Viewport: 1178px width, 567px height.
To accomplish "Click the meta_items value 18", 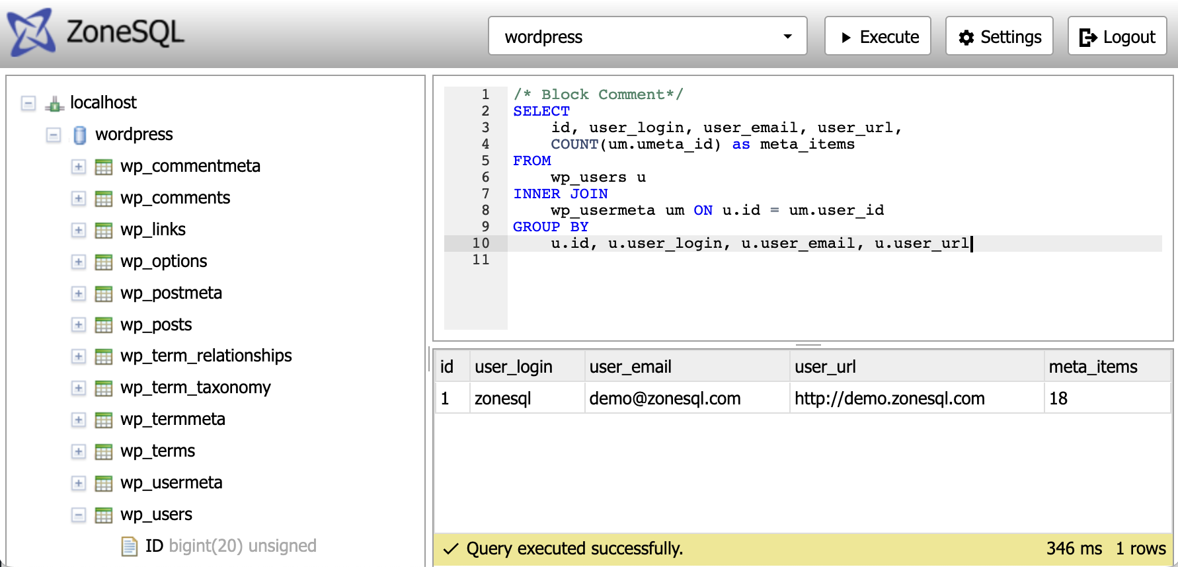I will (1107, 398).
